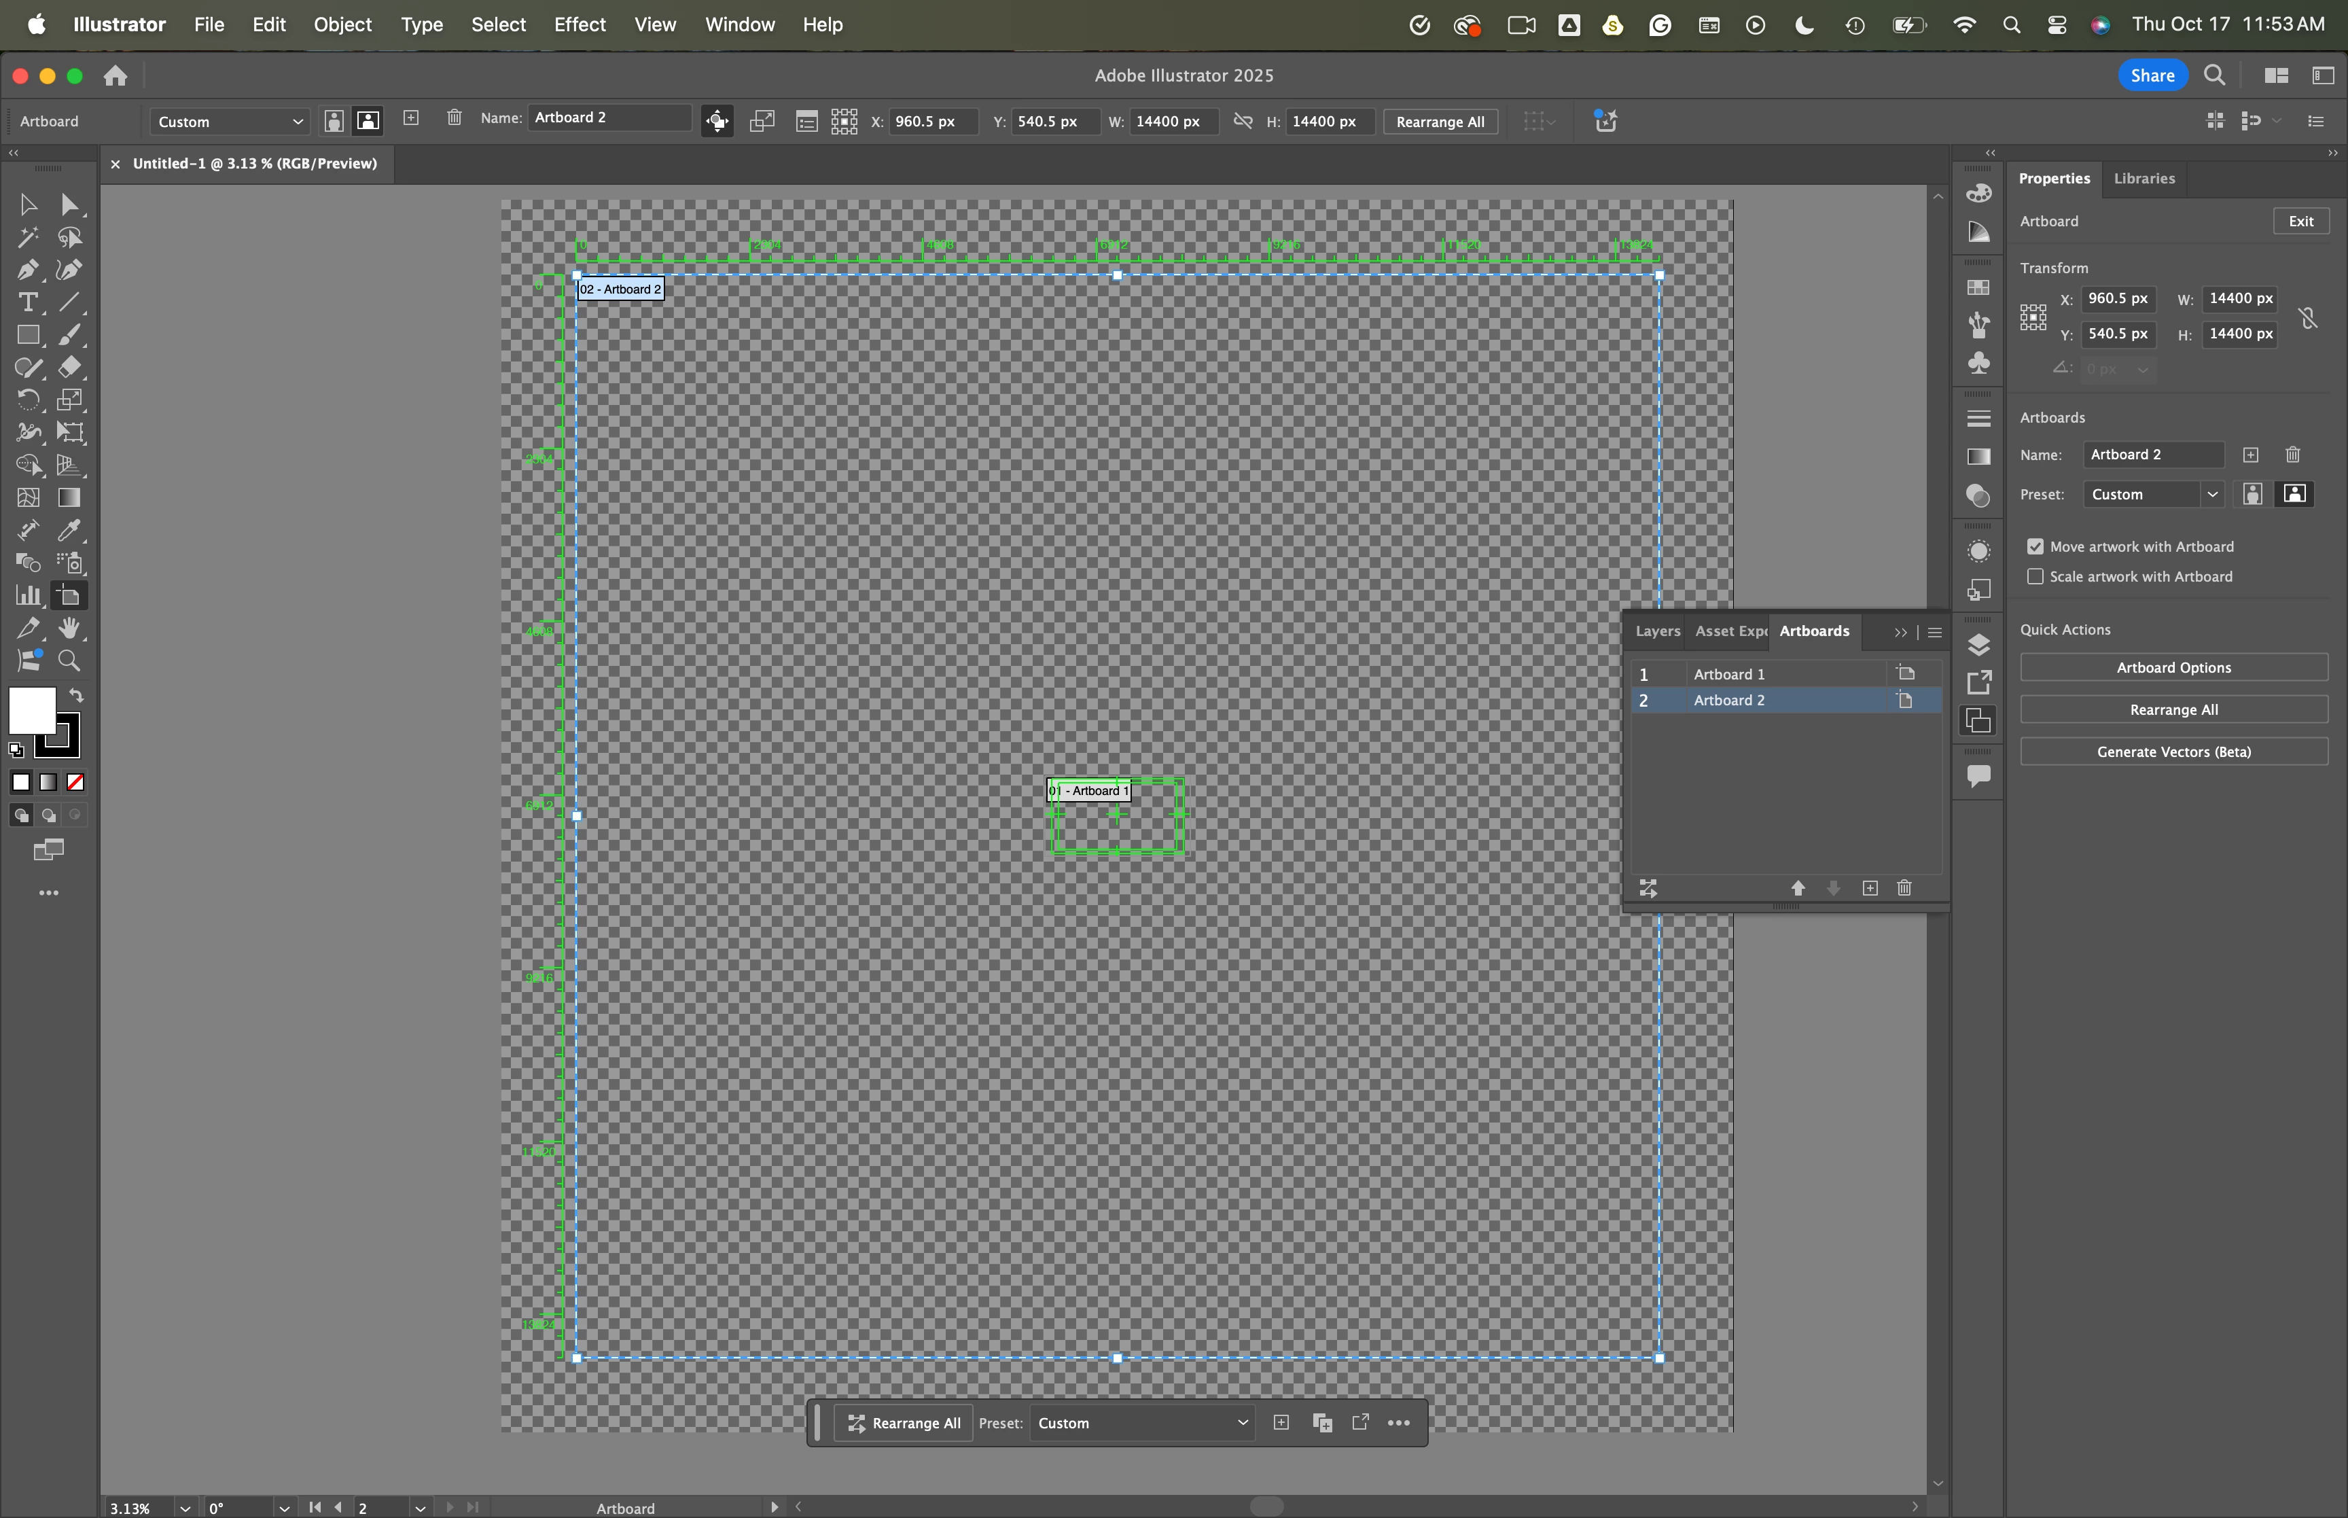
Task: Select the Zoom tool in toolbar
Action: click(69, 660)
